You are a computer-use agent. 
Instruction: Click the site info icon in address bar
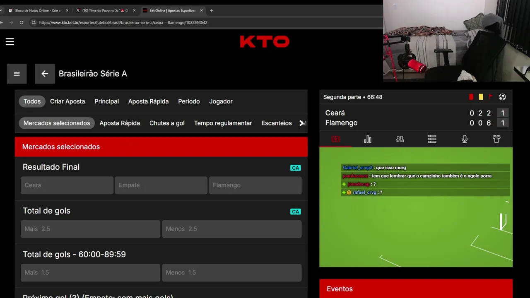(x=34, y=22)
